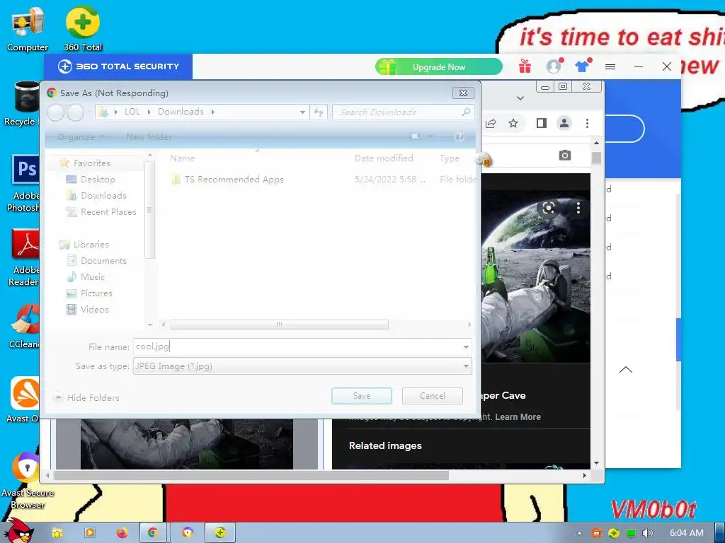The height and width of the screenshot is (543, 725).
Task: Expand the File name history dropdown arrow
Action: coord(466,346)
